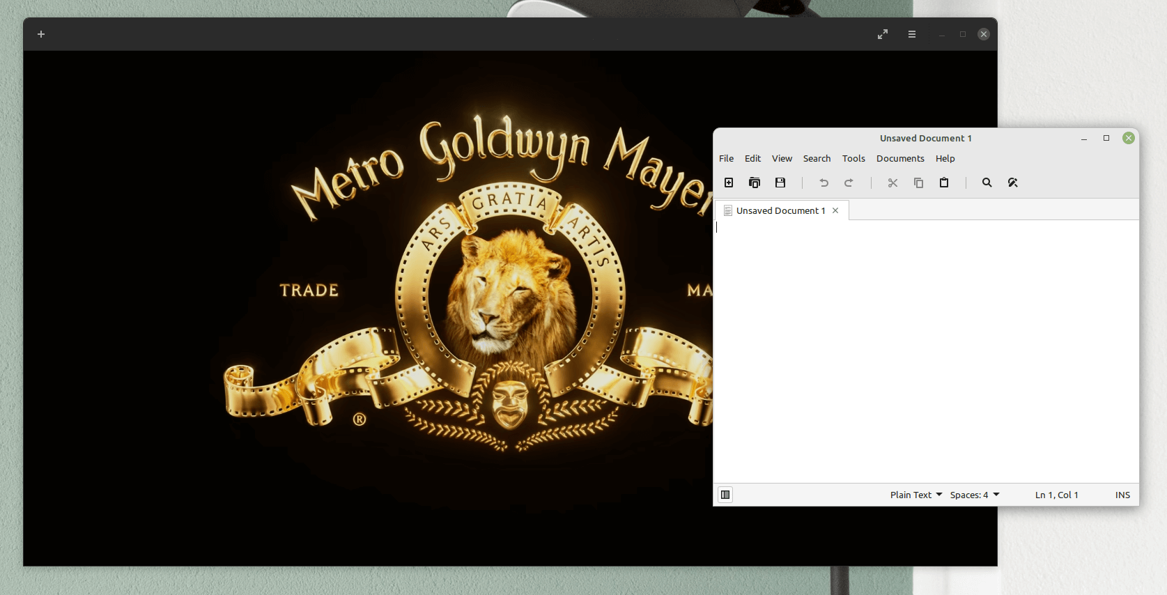This screenshot has width=1167, height=595.
Task: Open the Plain Text language dropdown
Action: coord(915,495)
